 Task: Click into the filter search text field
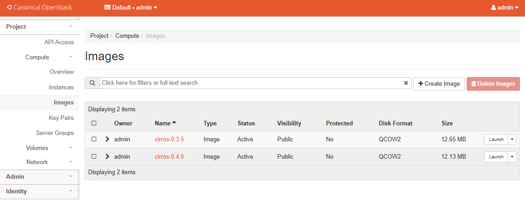click(251, 83)
